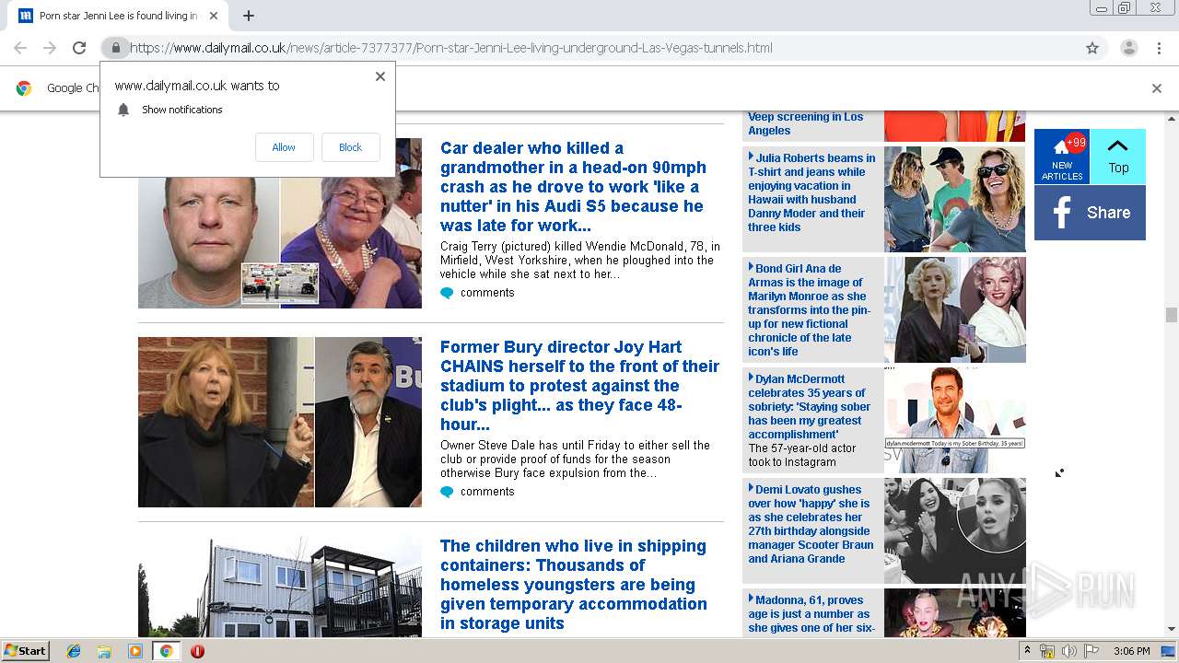Dismiss the notification permission popup
1179x663 pixels.
pos(380,76)
